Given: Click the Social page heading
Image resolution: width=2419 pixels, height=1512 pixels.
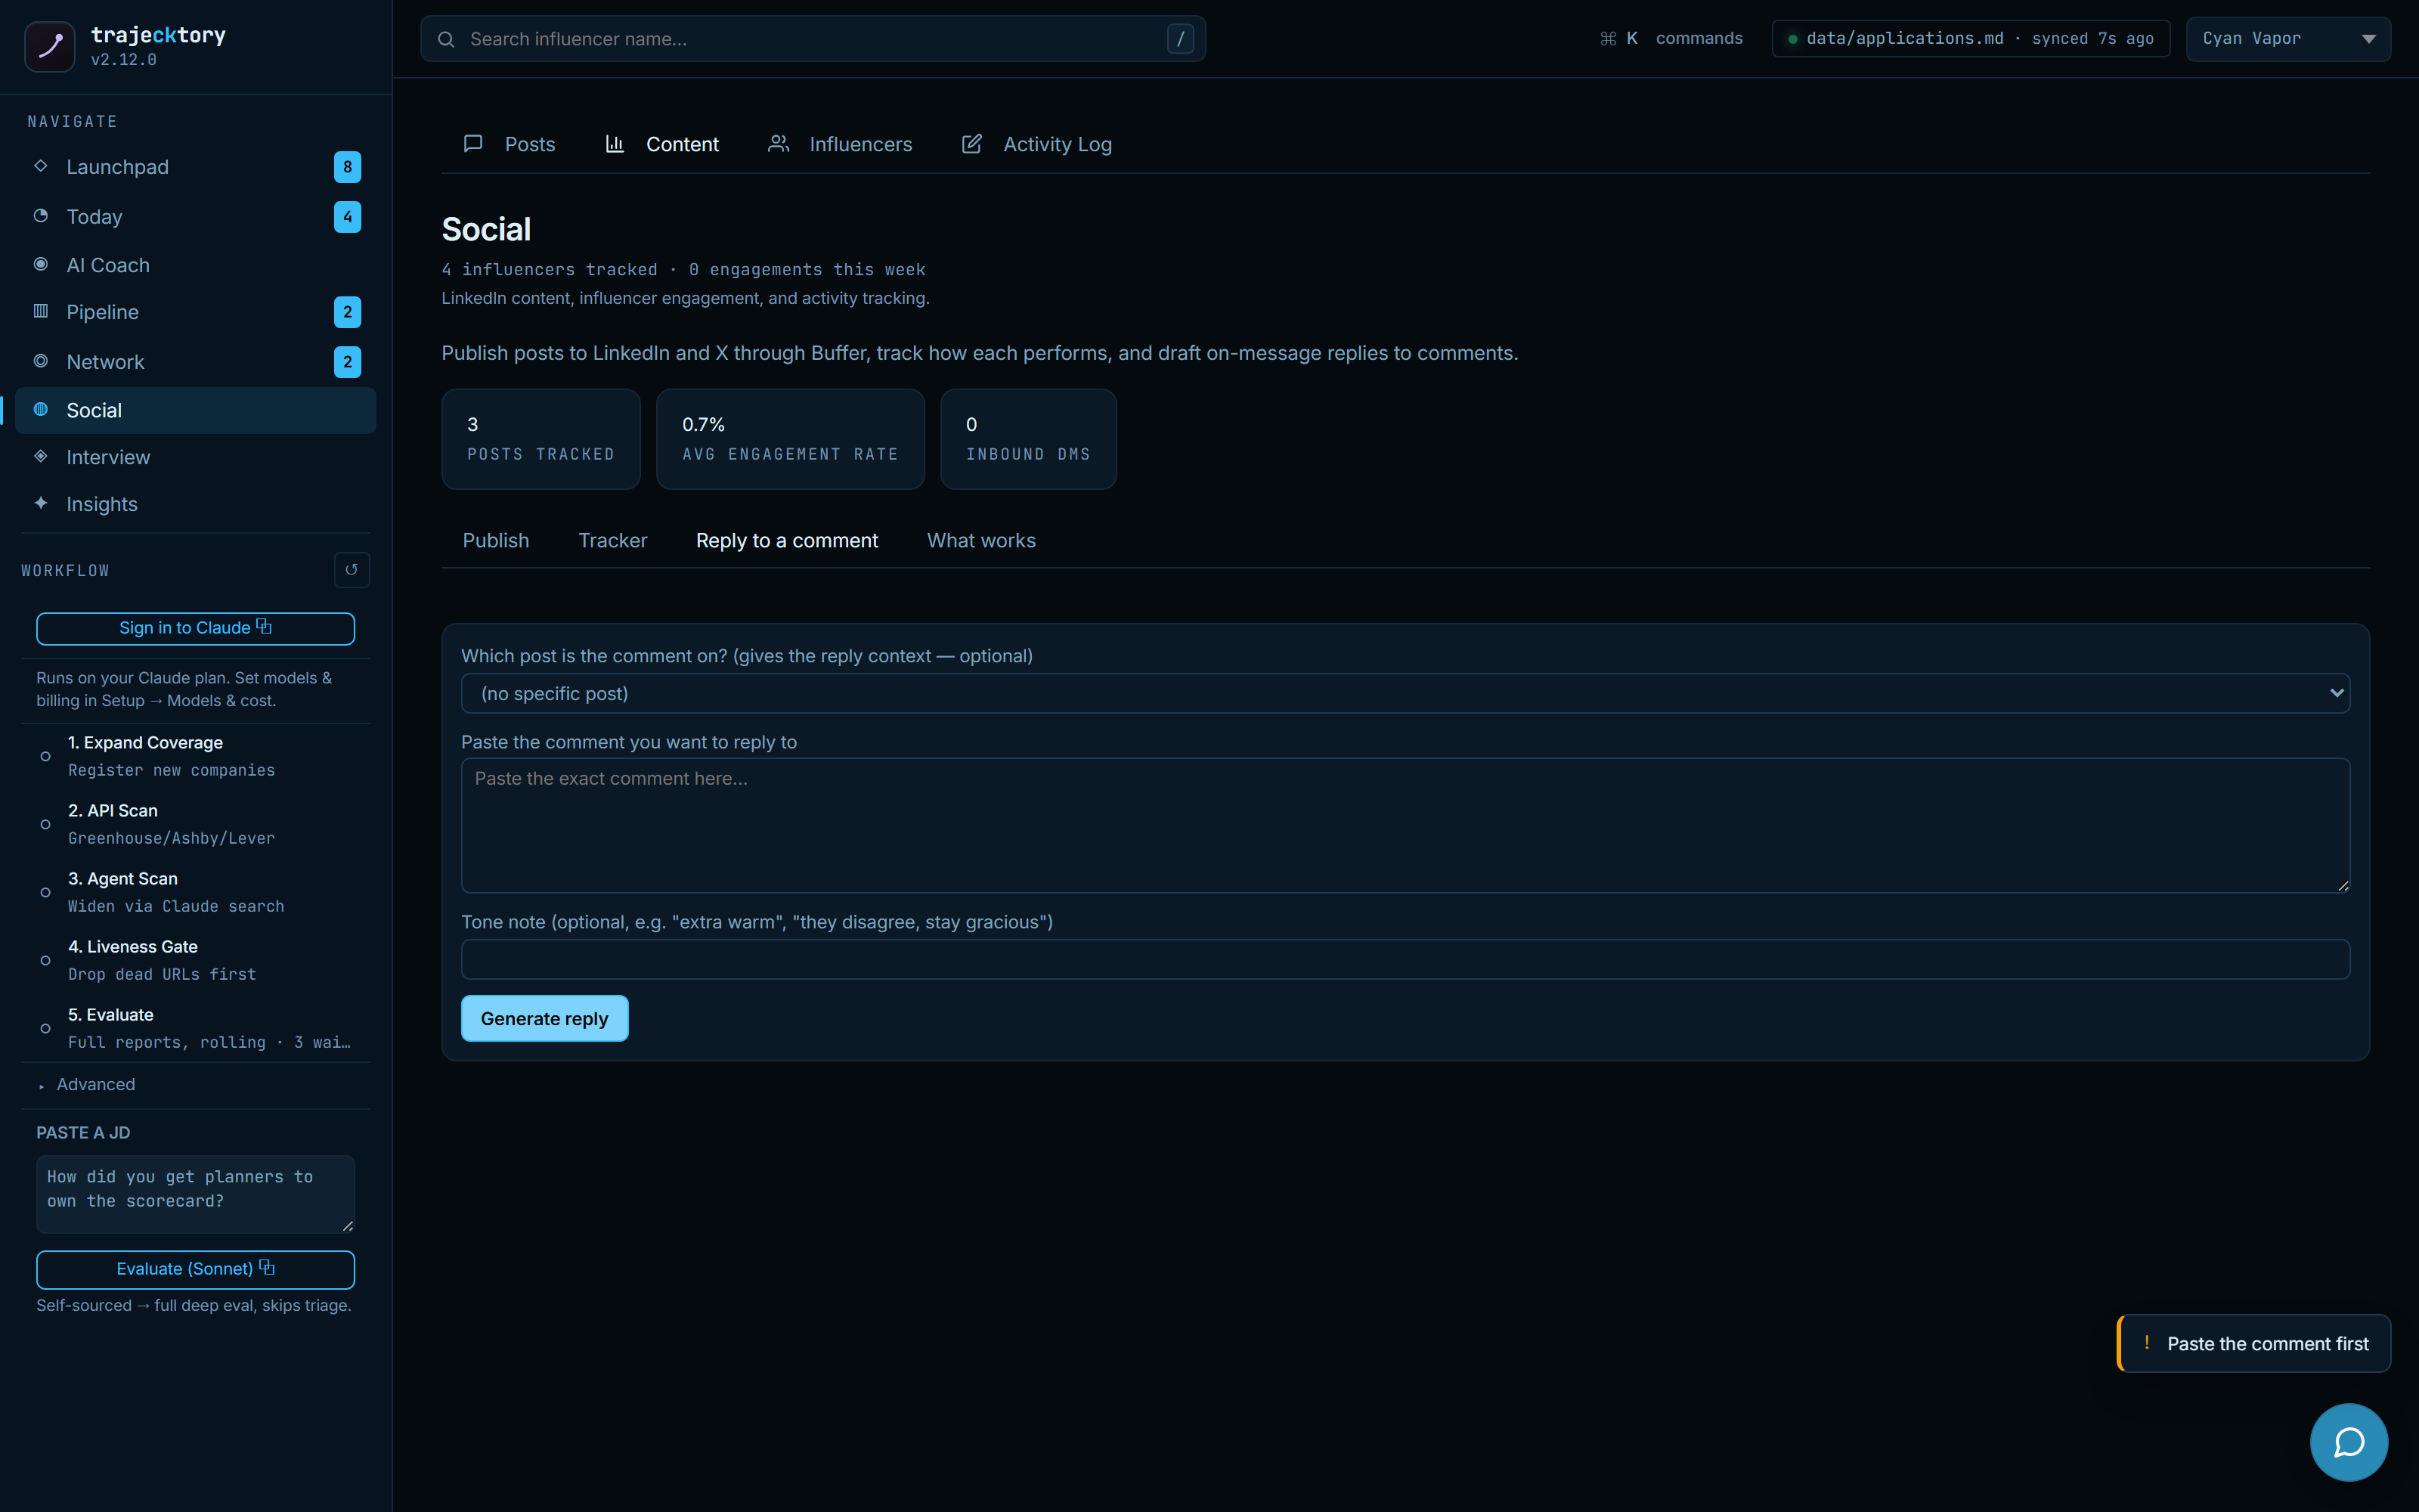Looking at the screenshot, I should point(487,229).
